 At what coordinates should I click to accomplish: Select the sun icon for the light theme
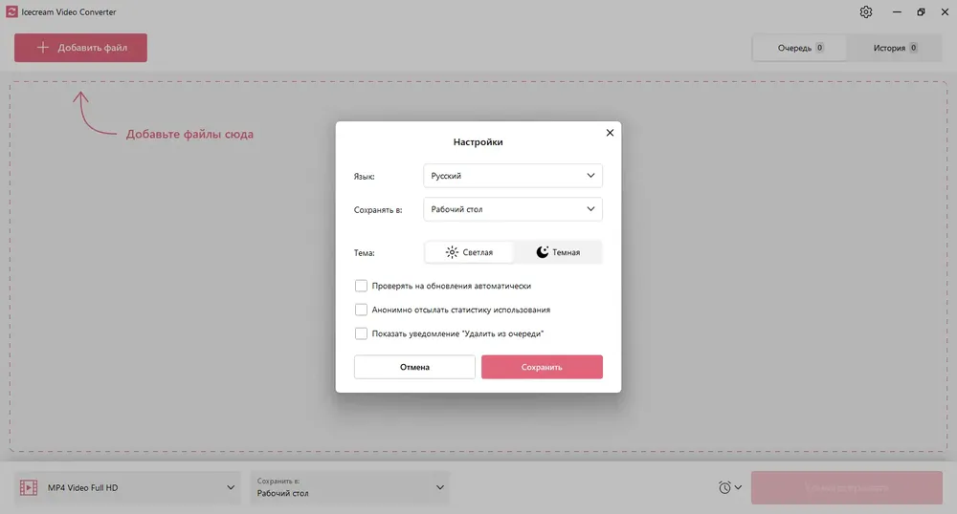coord(452,252)
